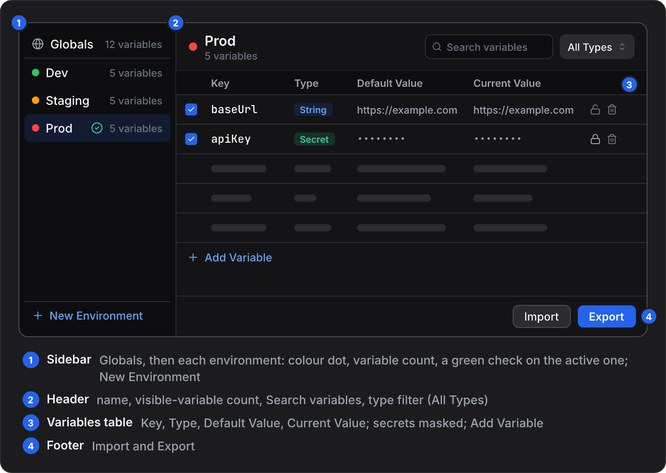This screenshot has height=473, width=666.
Task: Click the Current Value column header
Action: pos(507,83)
